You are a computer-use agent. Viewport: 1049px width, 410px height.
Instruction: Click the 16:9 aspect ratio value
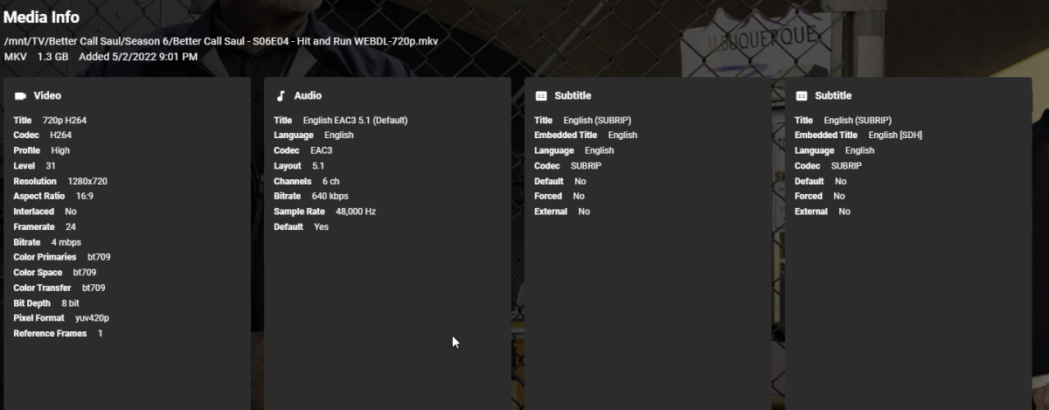coord(85,197)
